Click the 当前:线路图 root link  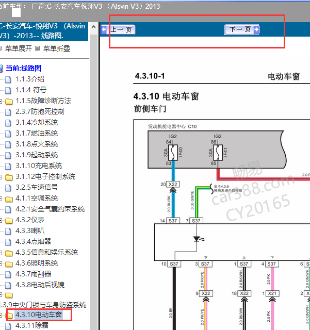tap(23, 68)
